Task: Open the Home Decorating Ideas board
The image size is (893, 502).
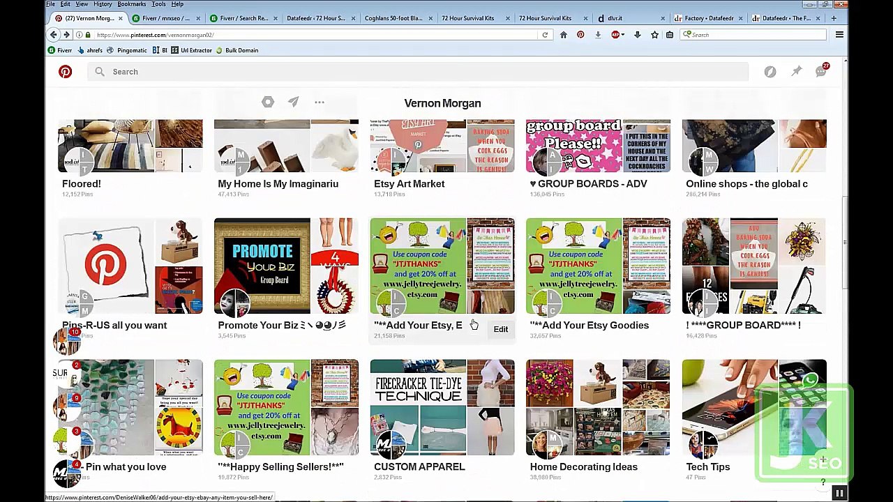Action: pyautogui.click(x=598, y=408)
